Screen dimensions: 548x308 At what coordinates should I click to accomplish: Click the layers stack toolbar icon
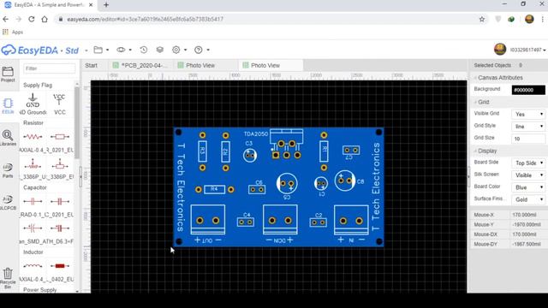pyautogui.click(x=160, y=50)
